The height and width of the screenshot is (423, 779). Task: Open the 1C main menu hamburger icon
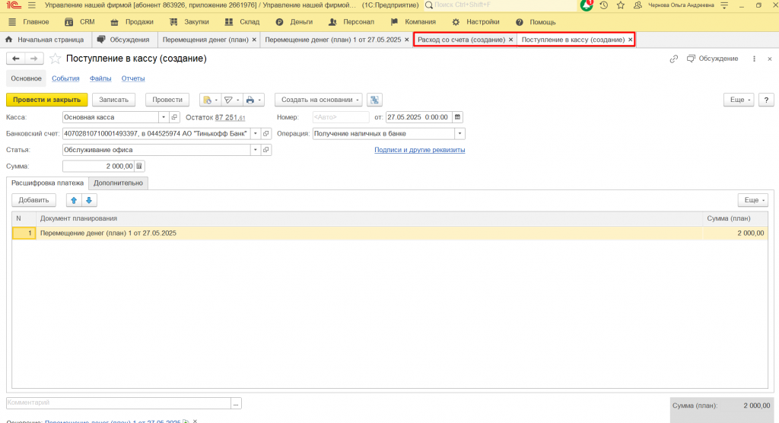click(32, 5)
